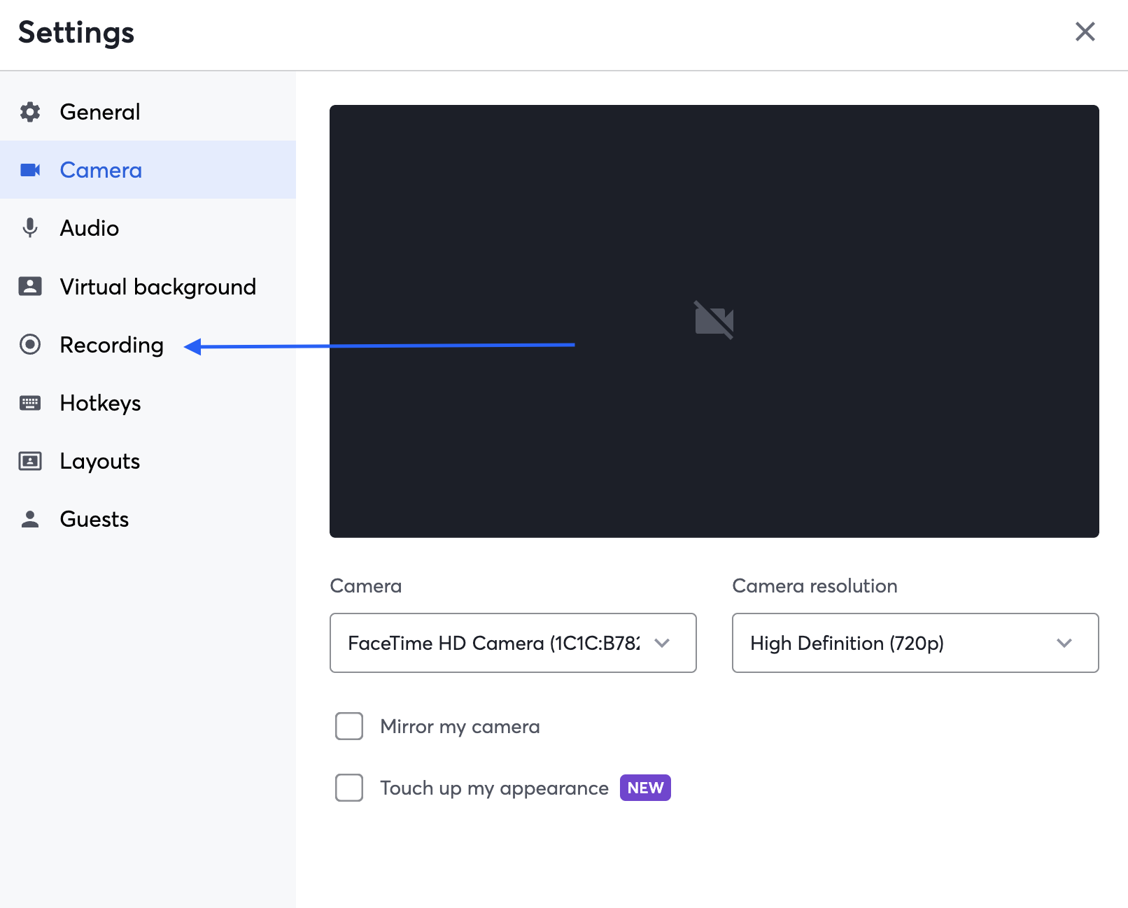The width and height of the screenshot is (1128, 908).
Task: Go to the Guests settings section
Action: coord(94,519)
